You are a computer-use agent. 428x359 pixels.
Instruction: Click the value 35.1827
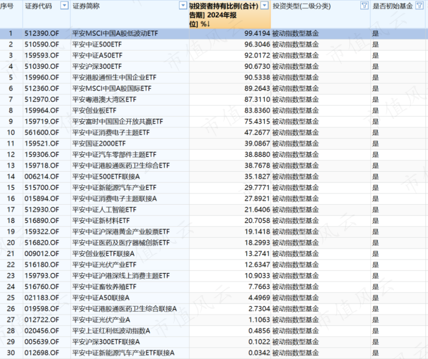coord(257,176)
